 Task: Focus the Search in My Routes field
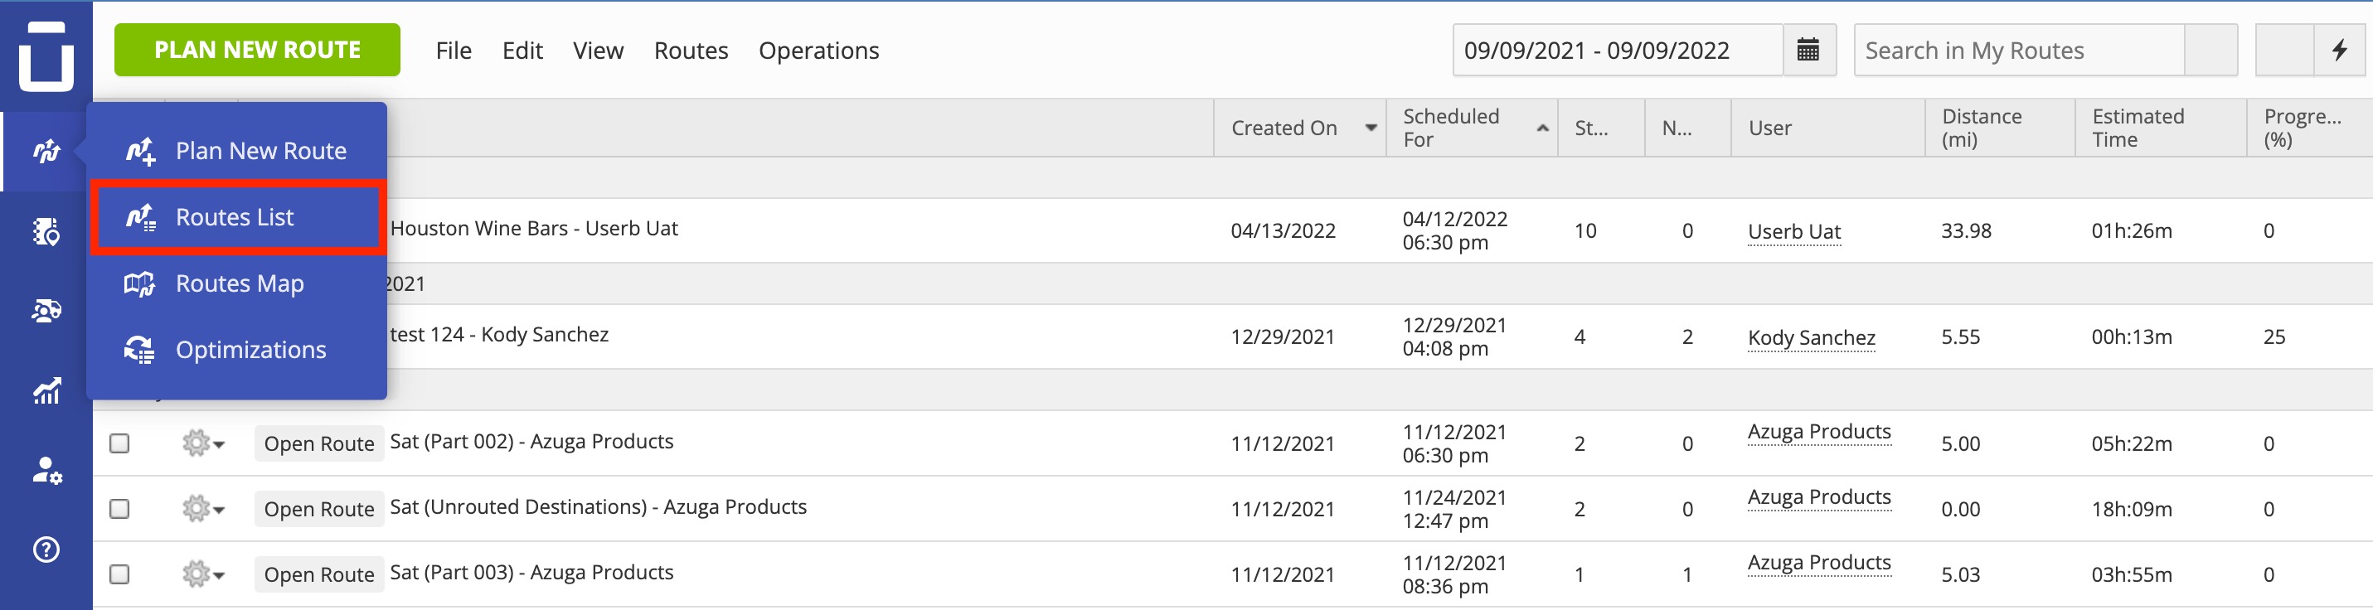(2018, 50)
